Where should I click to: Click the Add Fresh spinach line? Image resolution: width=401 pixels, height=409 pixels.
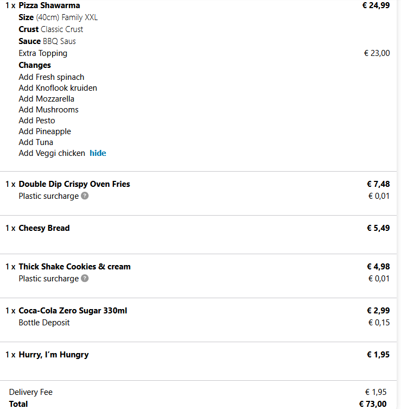[x=52, y=77]
